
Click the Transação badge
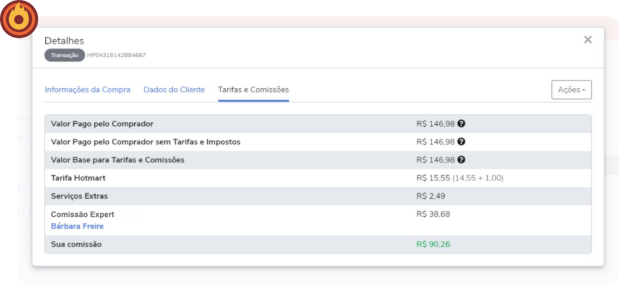[64, 55]
